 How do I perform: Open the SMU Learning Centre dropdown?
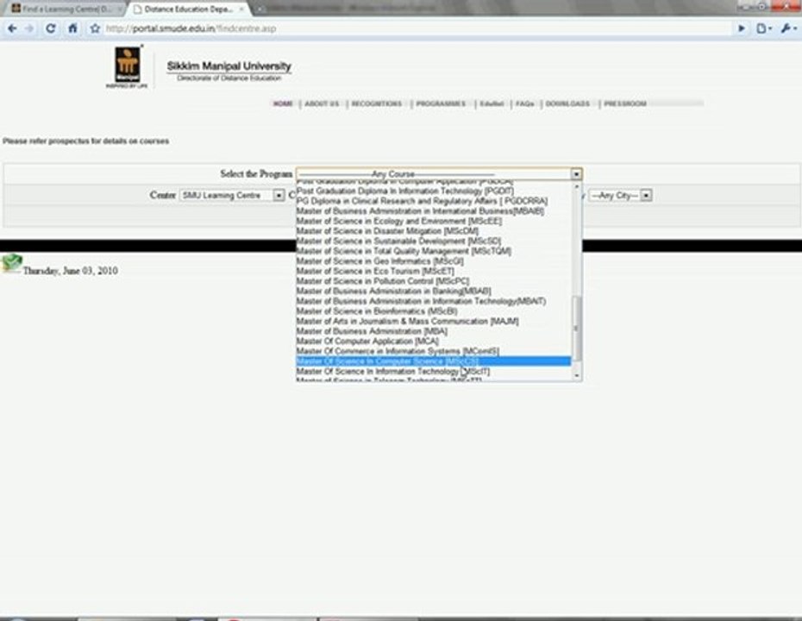231,196
